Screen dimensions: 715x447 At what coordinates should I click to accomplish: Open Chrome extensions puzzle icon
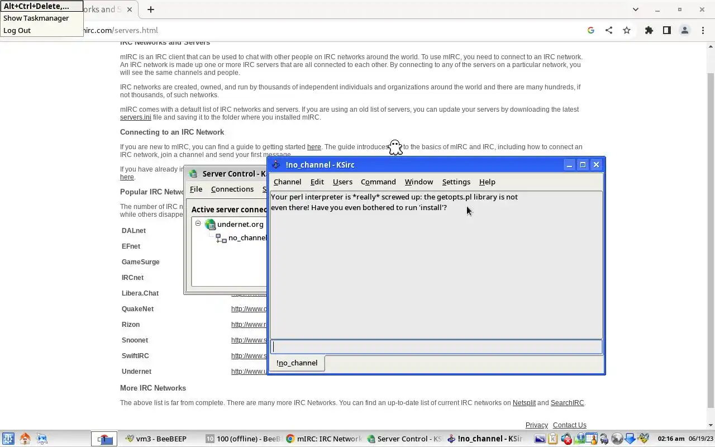(x=649, y=31)
